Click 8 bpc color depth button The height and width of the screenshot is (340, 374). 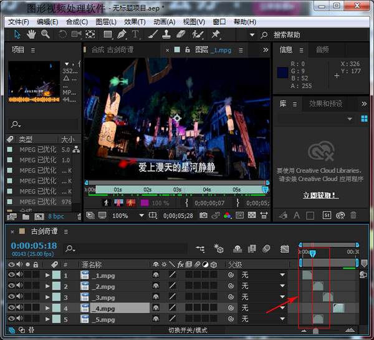click(56, 216)
